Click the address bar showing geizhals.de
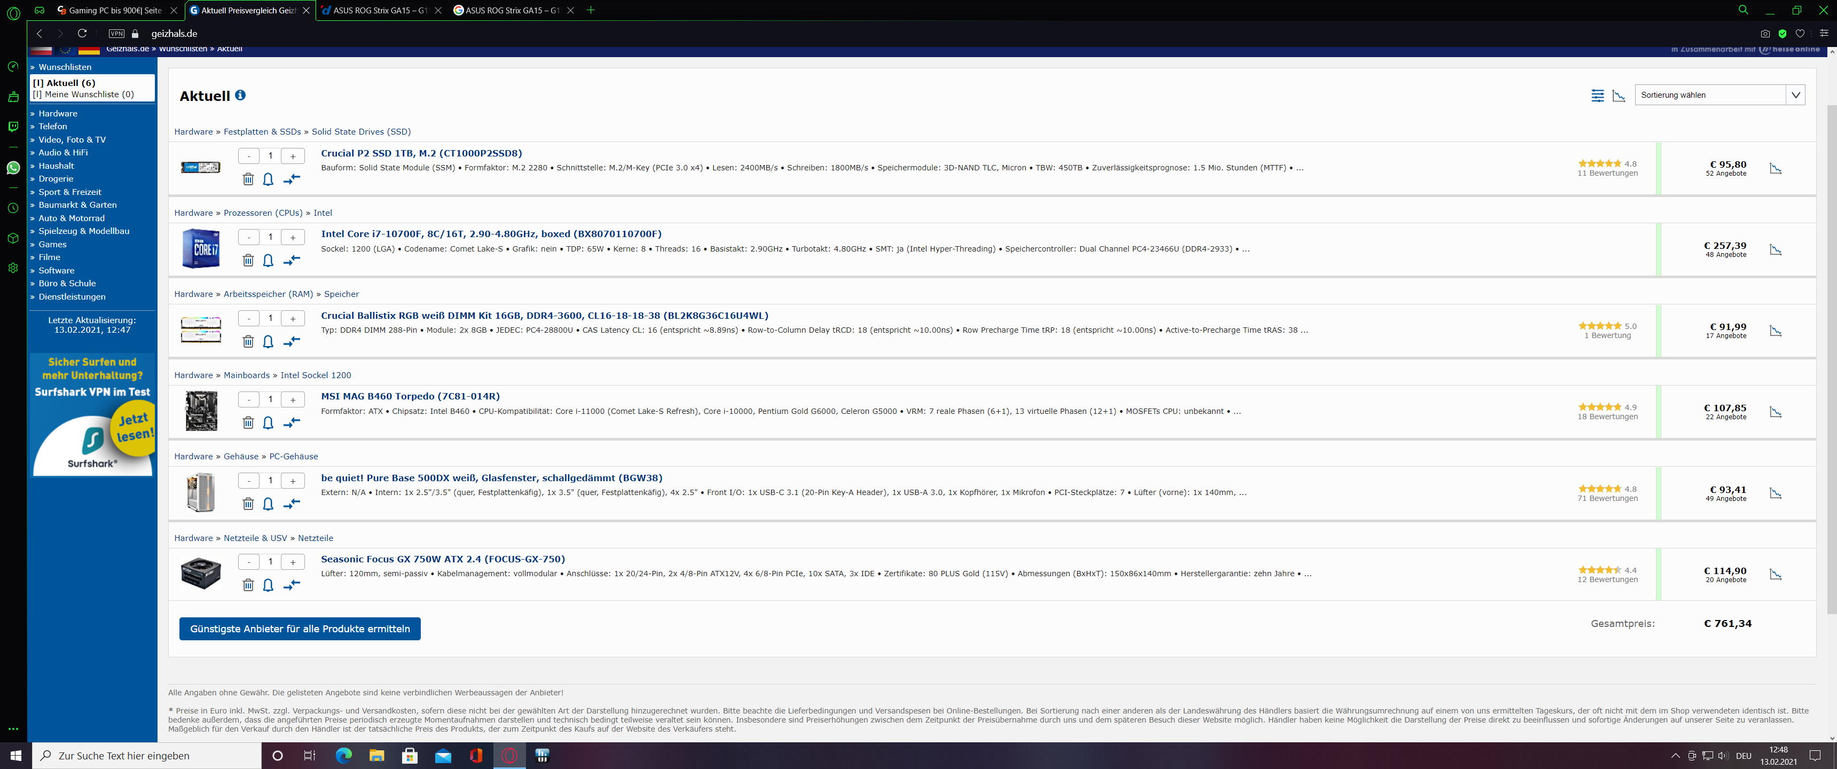Image resolution: width=1837 pixels, height=769 pixels. [175, 34]
